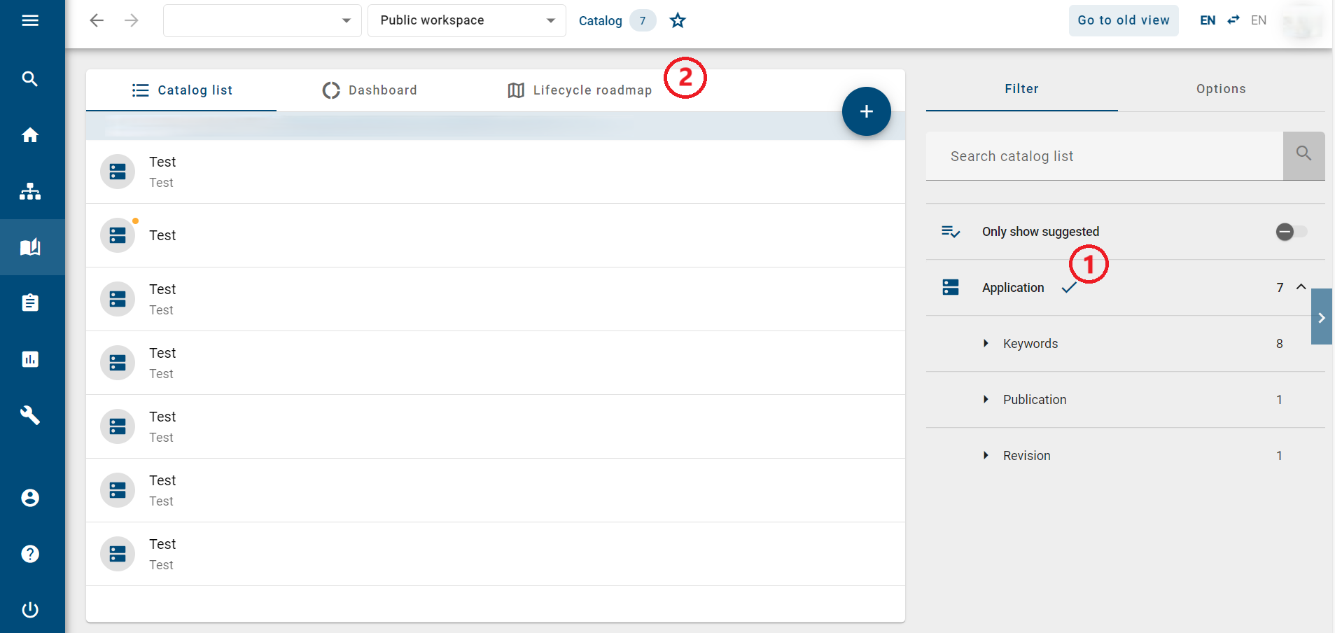Click the power/logout icon in sidebar
Viewport: 1335px width, 633px height.
(31, 609)
